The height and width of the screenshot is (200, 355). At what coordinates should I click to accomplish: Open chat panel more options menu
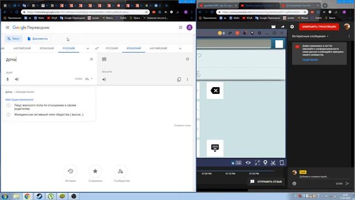click(x=349, y=36)
